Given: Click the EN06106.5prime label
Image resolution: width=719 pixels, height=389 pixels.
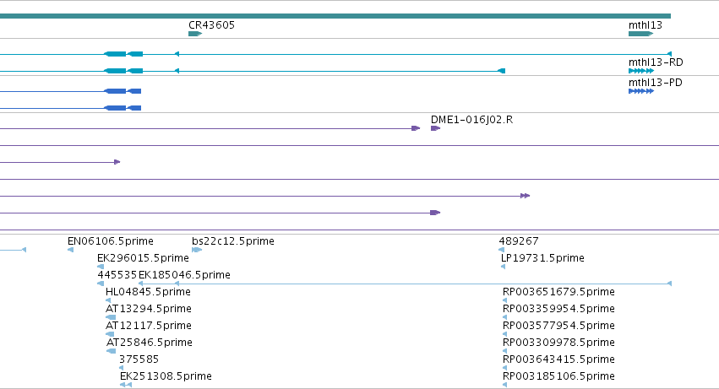Looking at the screenshot, I should (x=111, y=241).
